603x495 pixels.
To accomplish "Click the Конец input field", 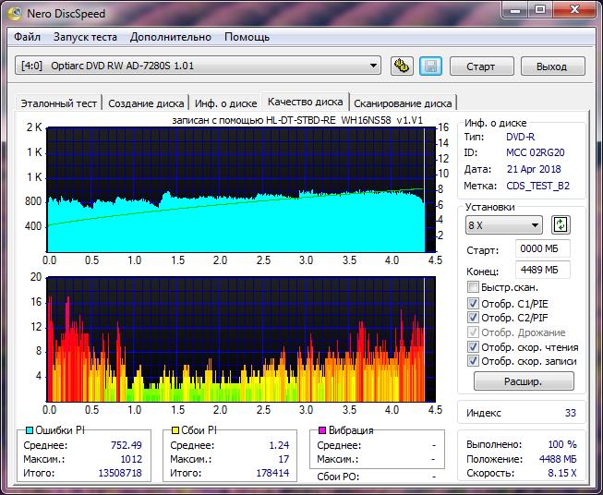I will tap(544, 270).
